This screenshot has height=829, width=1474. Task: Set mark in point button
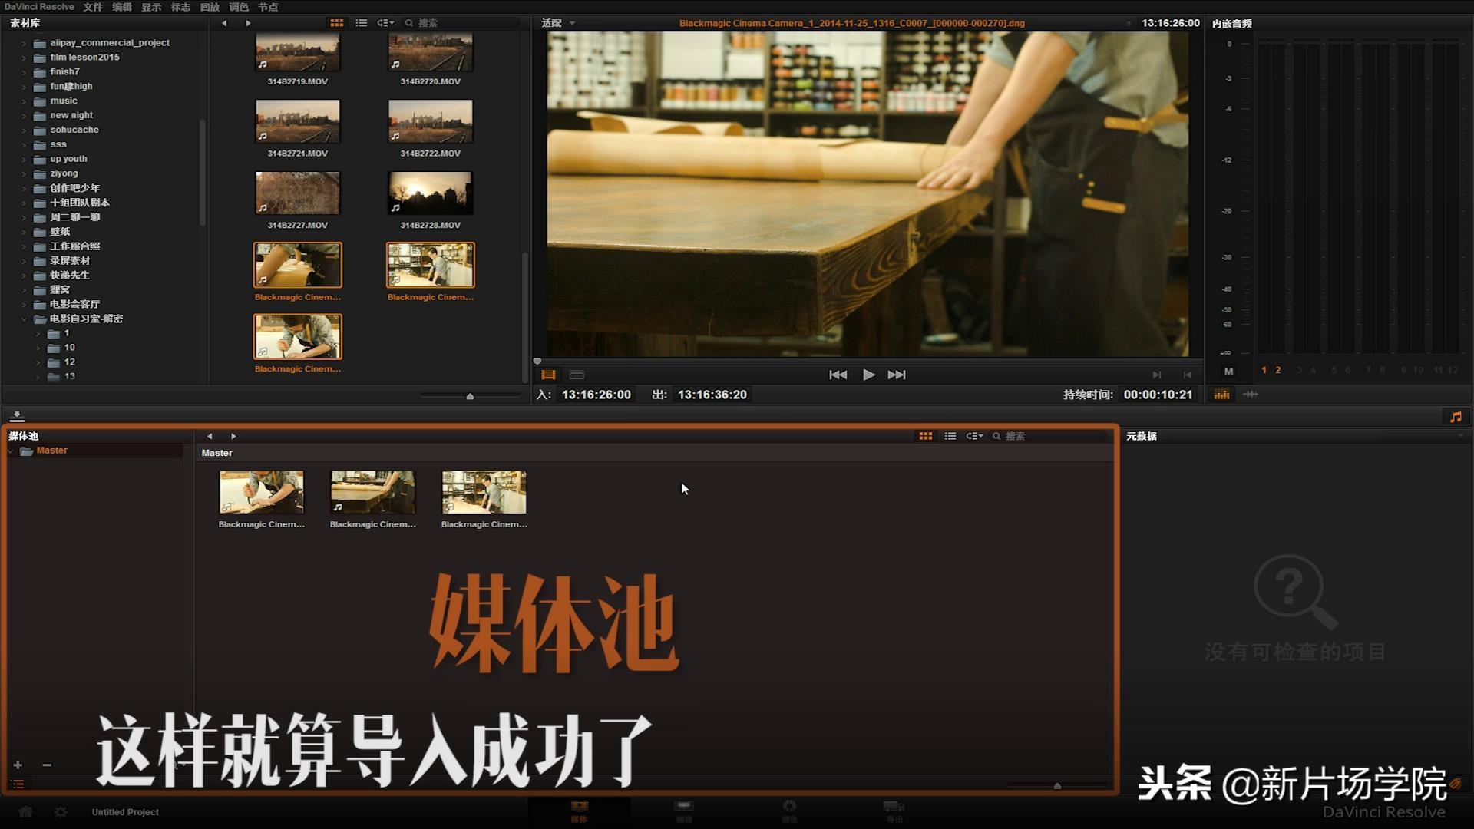click(1157, 375)
